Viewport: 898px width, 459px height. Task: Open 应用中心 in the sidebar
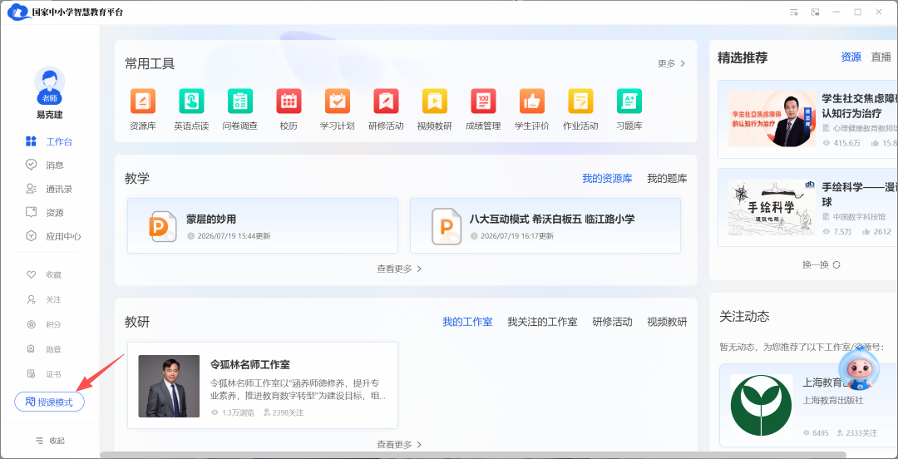[54, 236]
